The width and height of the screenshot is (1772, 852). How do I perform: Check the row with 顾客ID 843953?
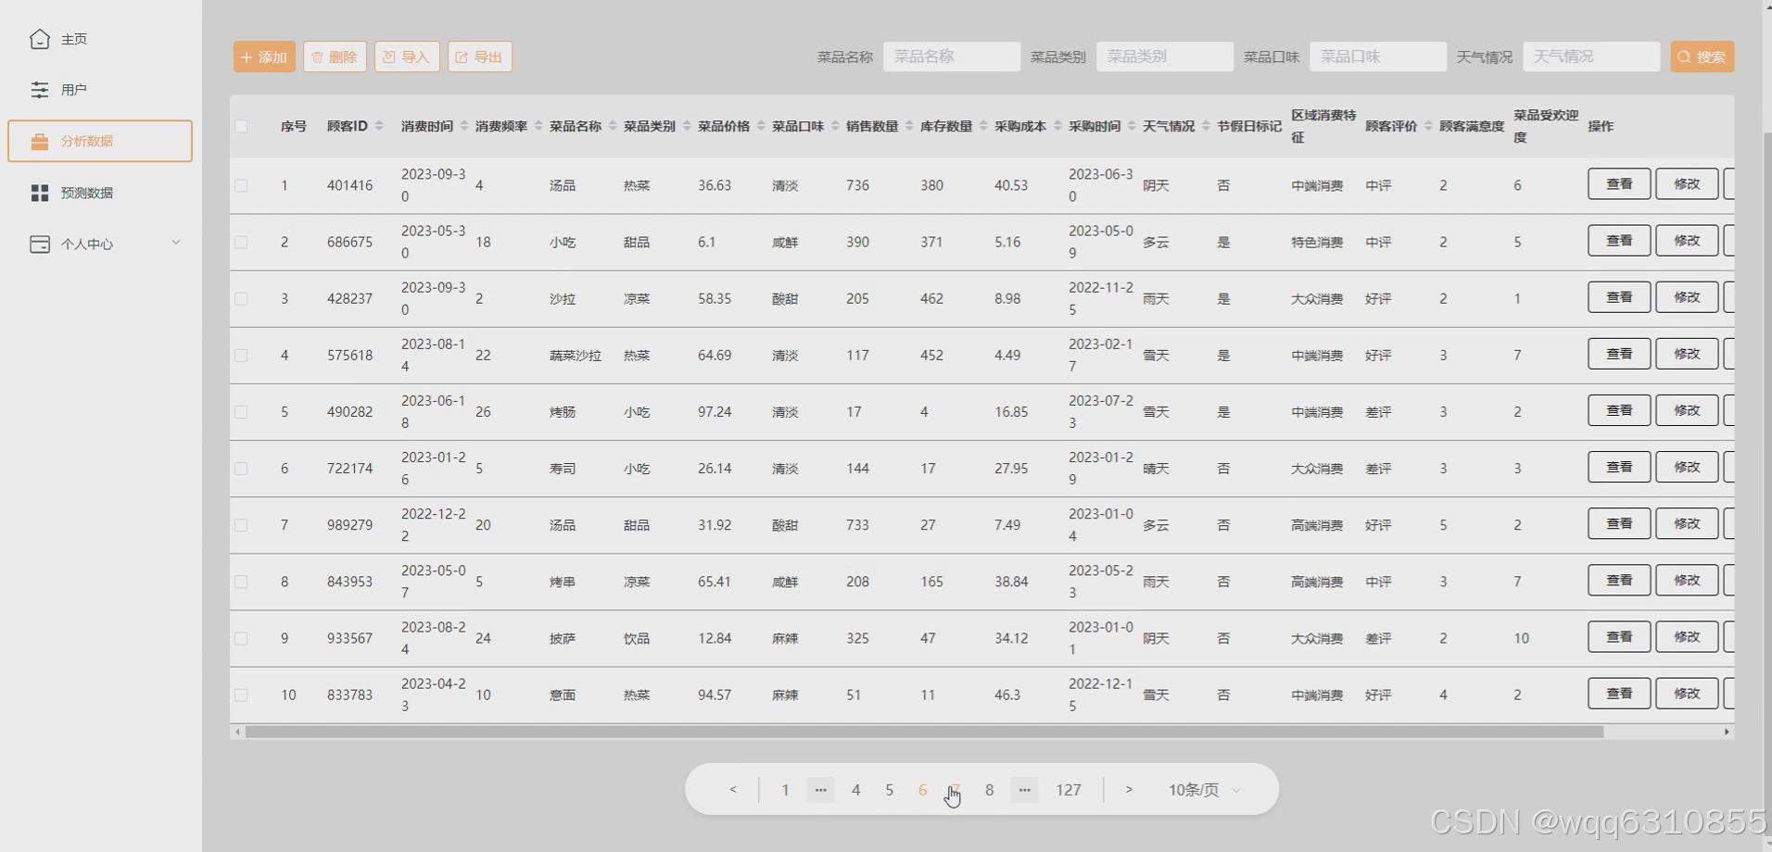tap(241, 582)
